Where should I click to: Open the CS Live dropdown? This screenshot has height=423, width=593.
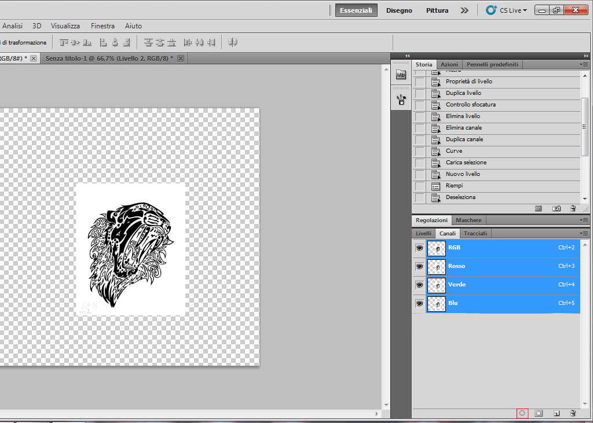(x=525, y=10)
